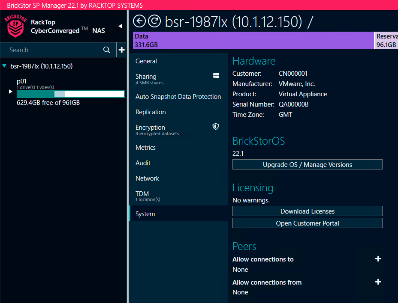398x303 pixels.
Task: Go to the Replication section
Action: click(x=178, y=112)
